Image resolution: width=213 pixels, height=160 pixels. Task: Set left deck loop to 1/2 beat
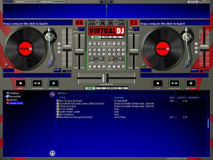[94, 50]
